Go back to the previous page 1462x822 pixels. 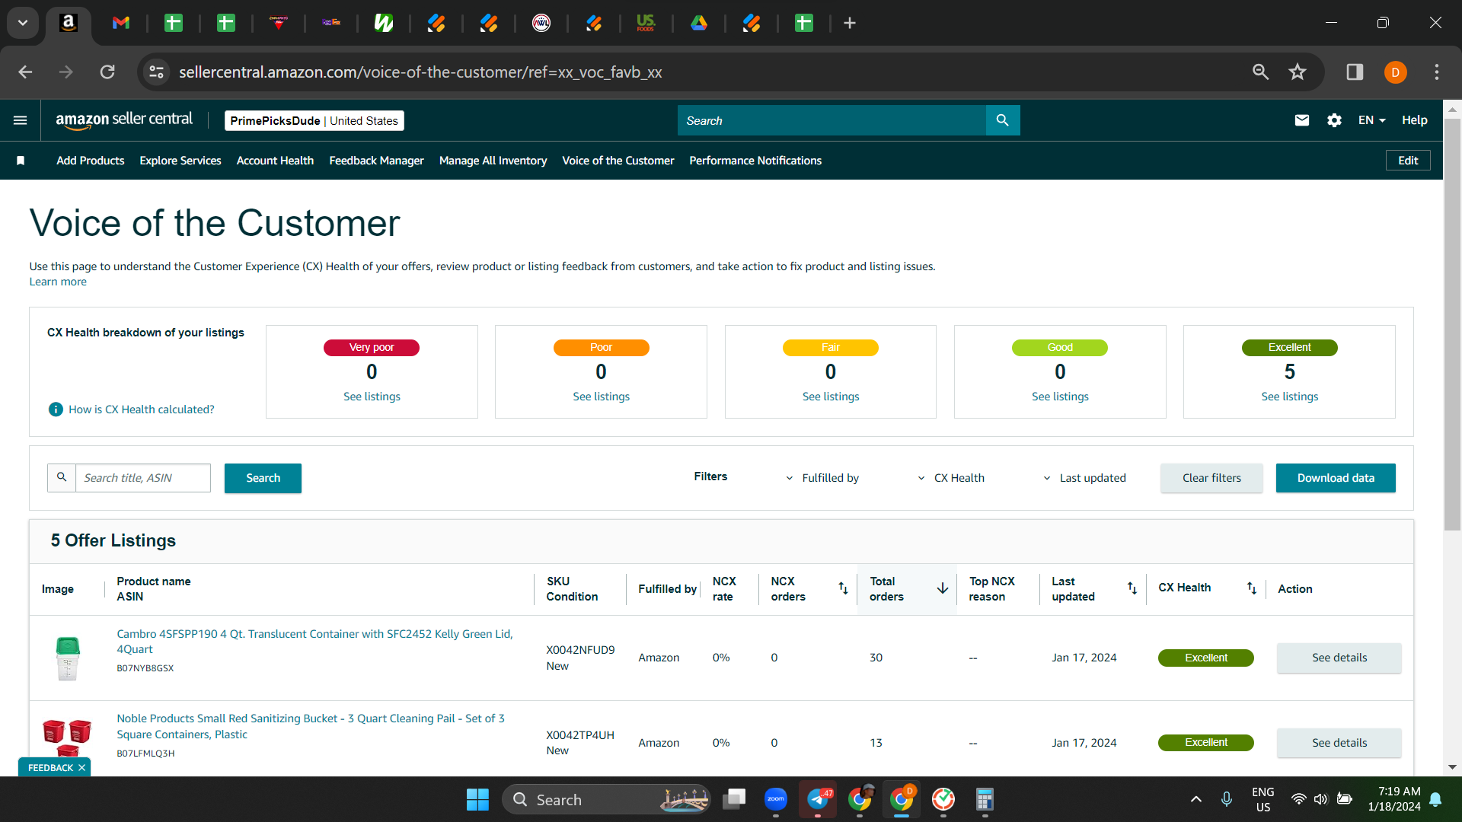pyautogui.click(x=25, y=72)
